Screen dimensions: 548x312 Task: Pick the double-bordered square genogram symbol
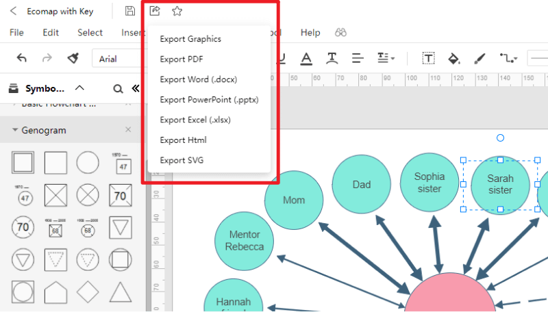(23, 162)
